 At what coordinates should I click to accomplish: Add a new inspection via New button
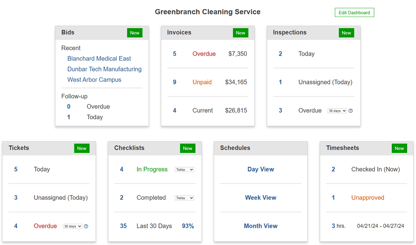coord(346,33)
